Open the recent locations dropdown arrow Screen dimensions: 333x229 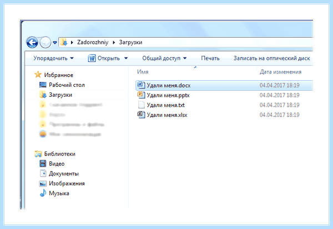55,43
